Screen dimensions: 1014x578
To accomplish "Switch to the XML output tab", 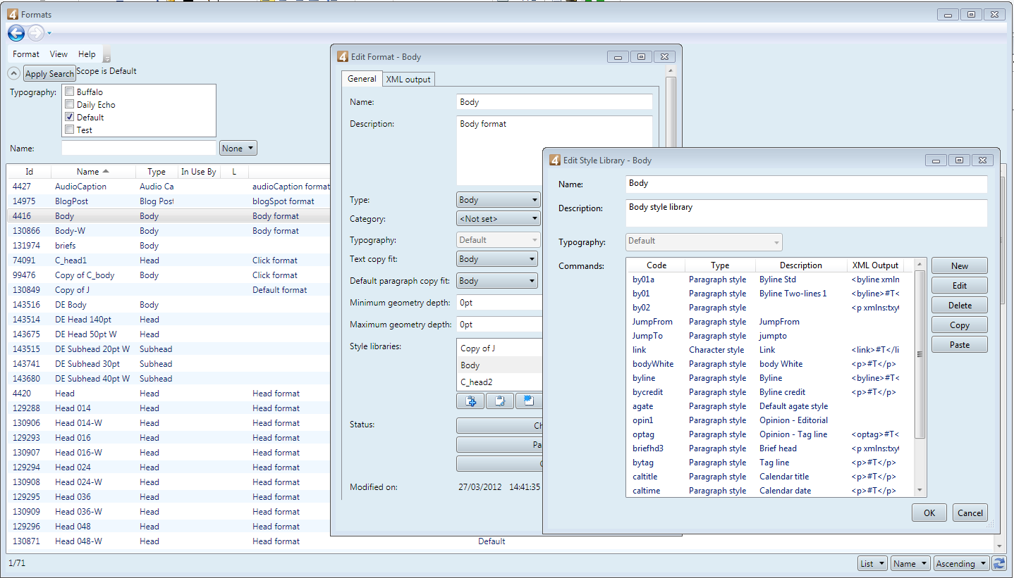I will pyautogui.click(x=408, y=80).
